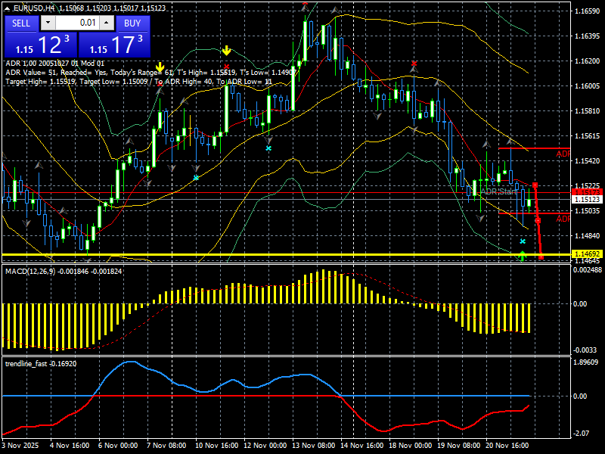Select the yellow 1.14692 price label
Viewport: 605px width, 454px height.
click(588, 254)
